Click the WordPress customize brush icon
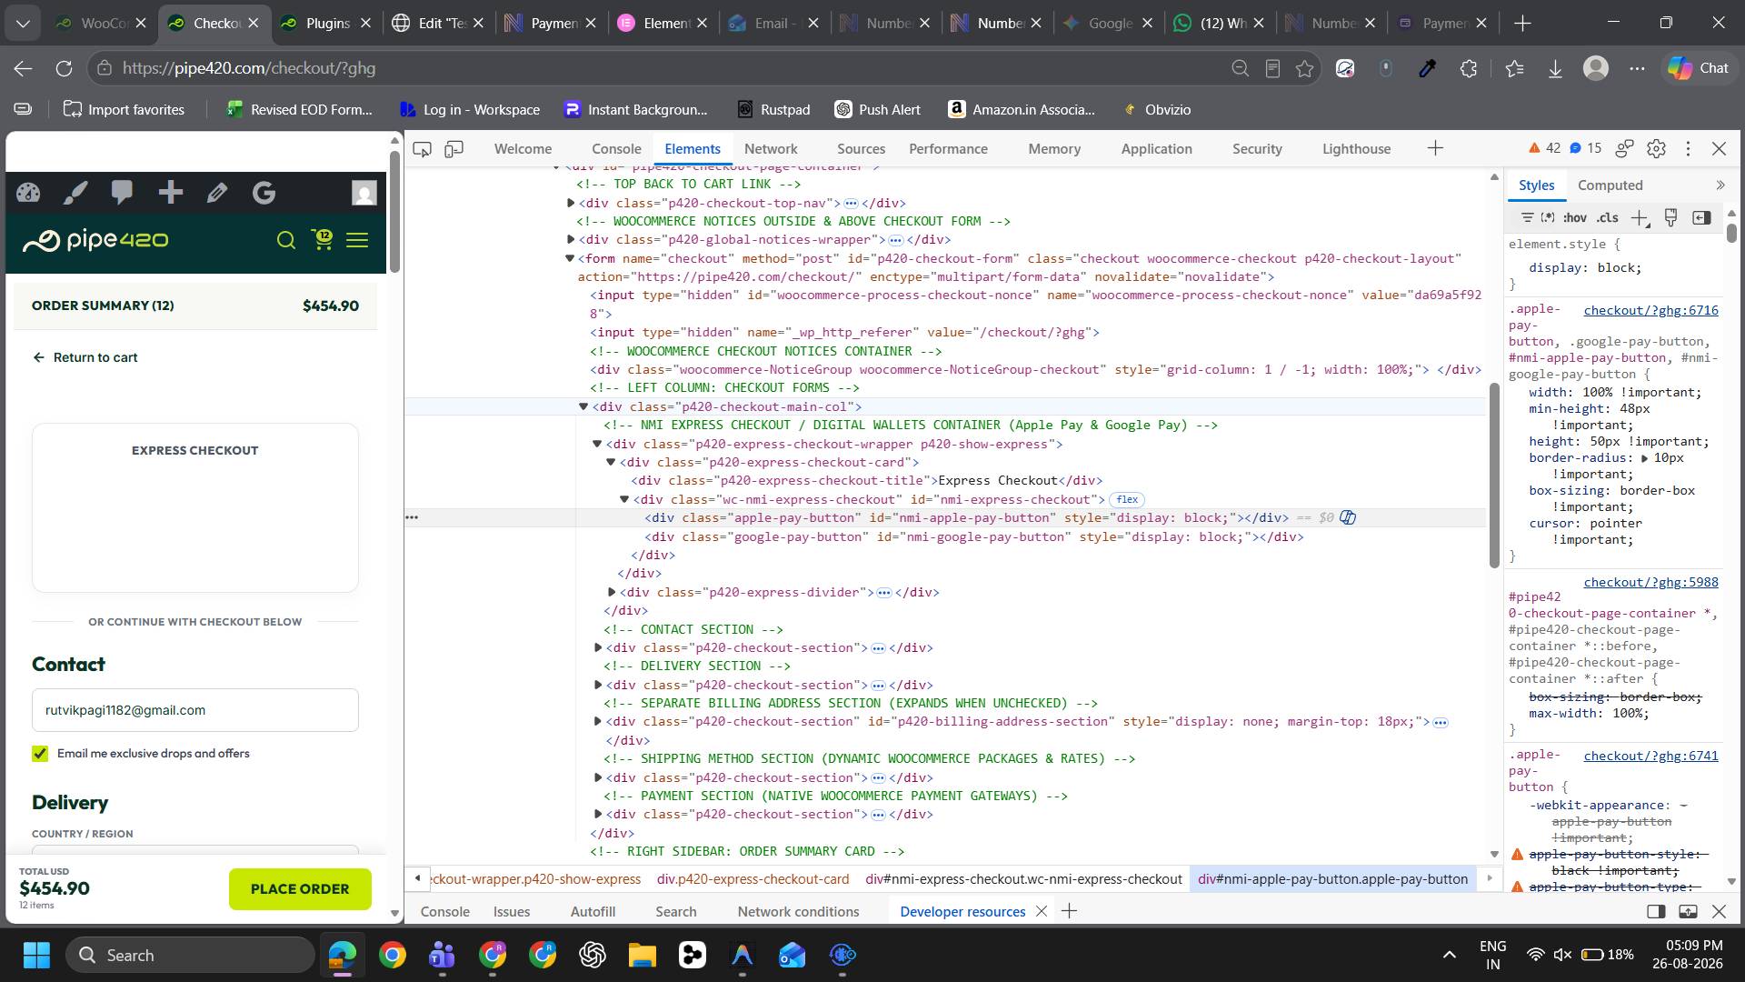Viewport: 1745px width, 982px height. point(75,193)
